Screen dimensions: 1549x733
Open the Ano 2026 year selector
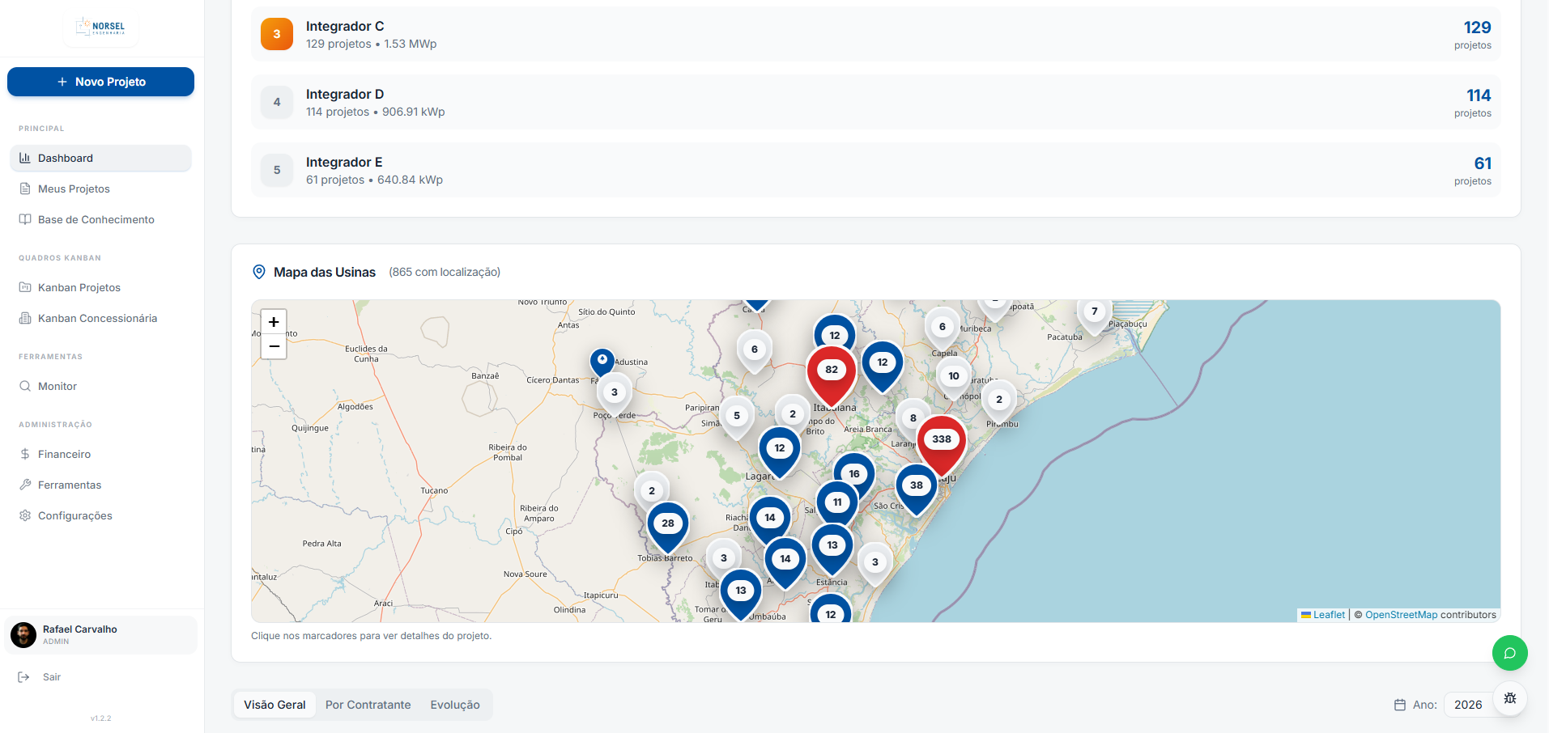pos(1469,705)
